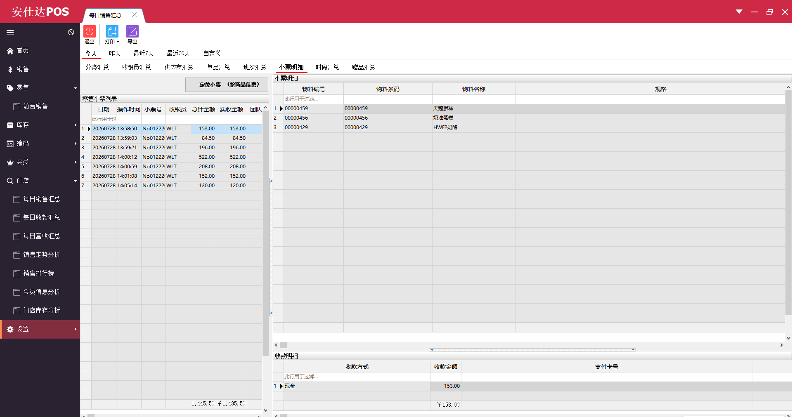
Task: Click the 退出 exit power icon
Action: pyautogui.click(x=90, y=32)
